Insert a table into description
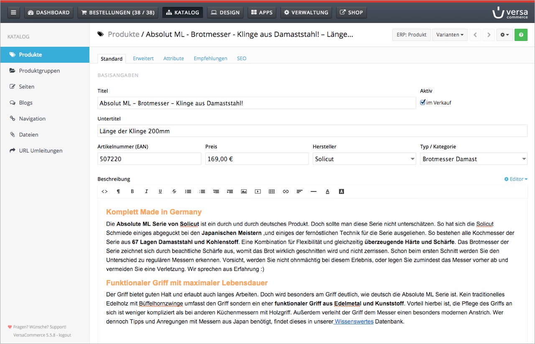Viewport: 535px width, 344px height. pyautogui.click(x=272, y=191)
